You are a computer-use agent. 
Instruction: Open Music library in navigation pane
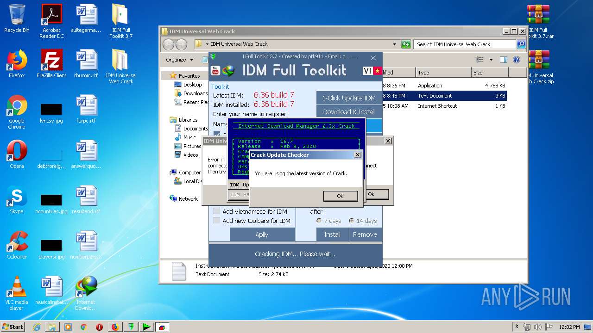click(x=185, y=137)
